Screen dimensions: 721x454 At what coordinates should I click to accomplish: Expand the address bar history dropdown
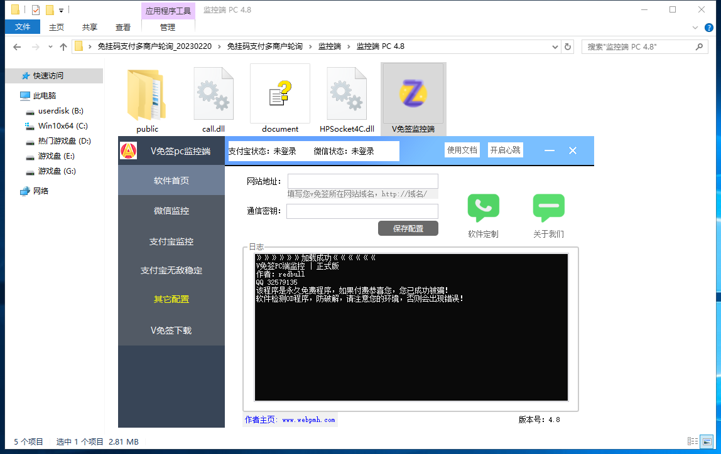(555, 46)
